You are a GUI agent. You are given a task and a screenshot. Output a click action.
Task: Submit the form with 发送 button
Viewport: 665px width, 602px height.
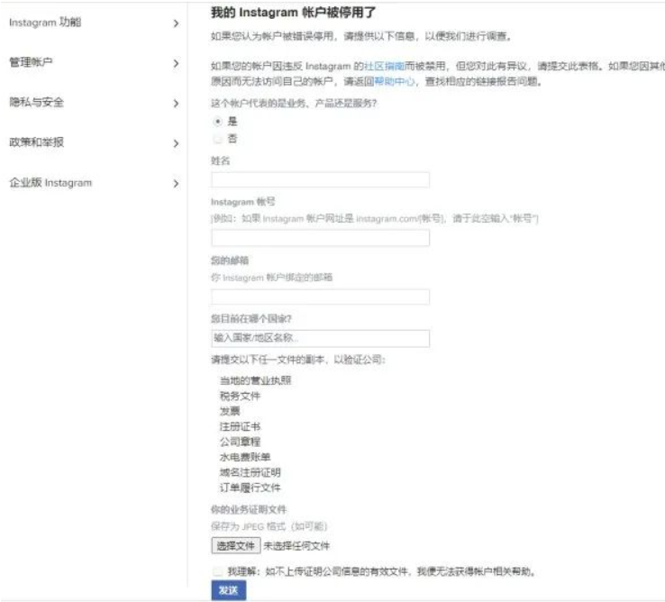(229, 590)
